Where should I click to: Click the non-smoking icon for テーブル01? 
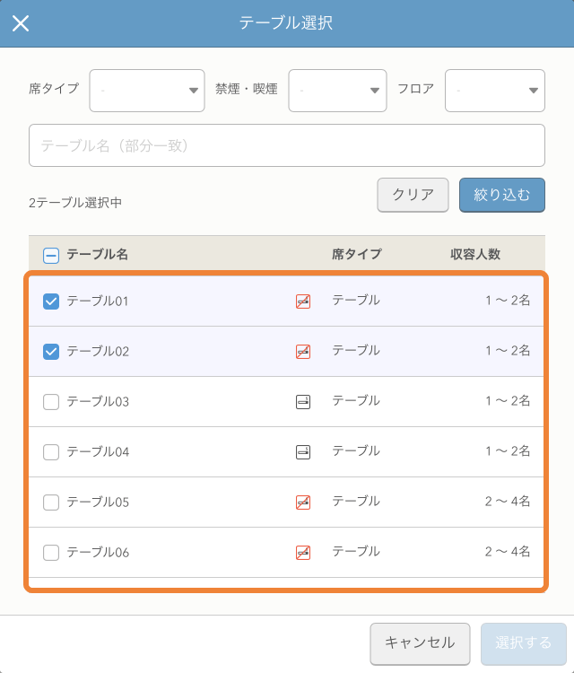[x=303, y=302]
